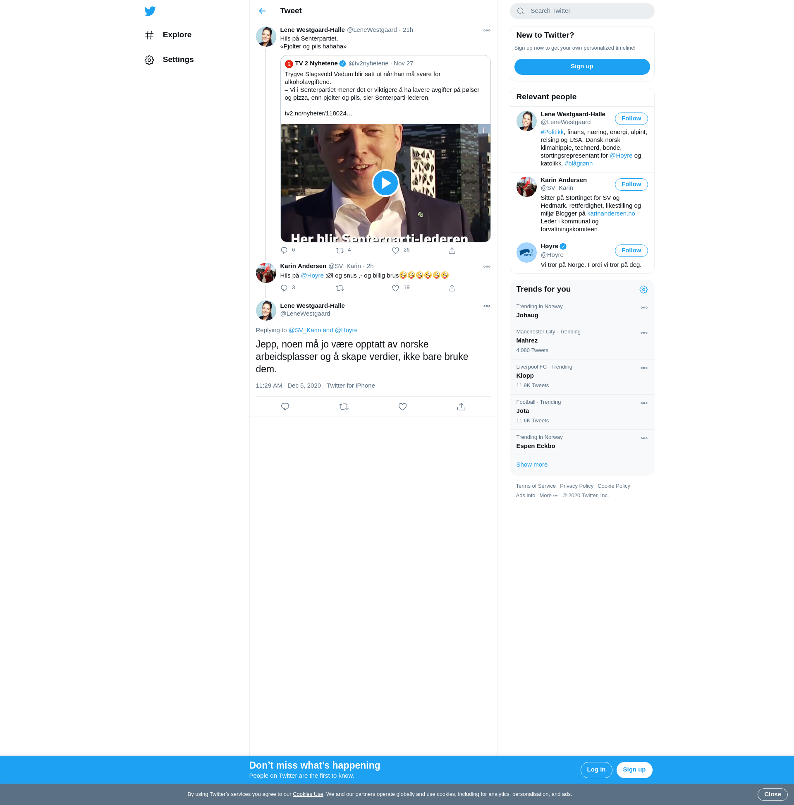The width and height of the screenshot is (794, 805).
Task: Follow Karin Andersen
Action: point(631,184)
